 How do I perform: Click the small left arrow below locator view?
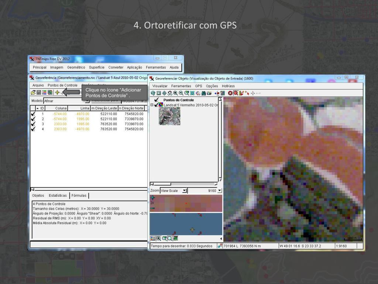click(x=221, y=239)
